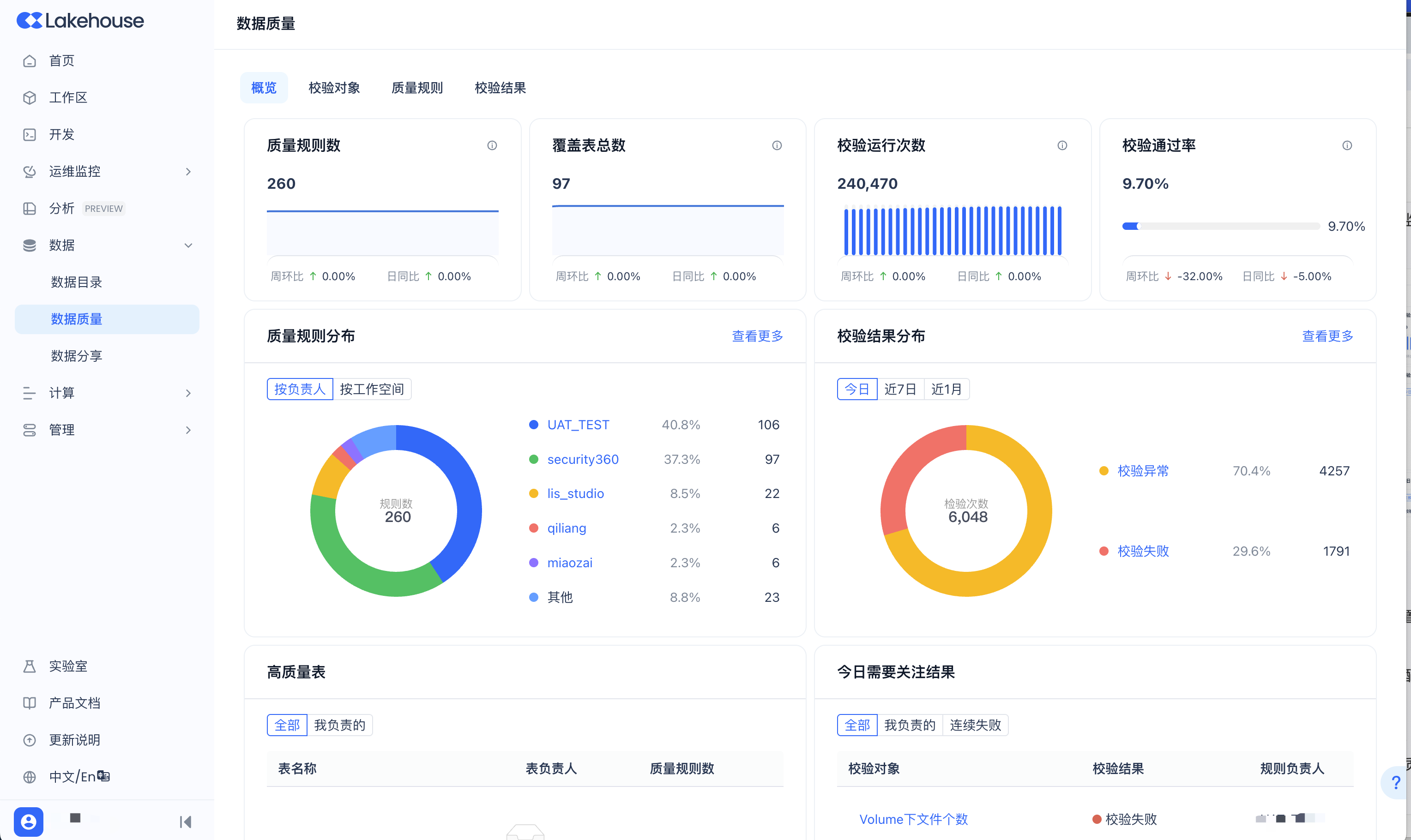Click the 校验通过率 progress bar
The image size is (1411, 840).
pos(1221,227)
